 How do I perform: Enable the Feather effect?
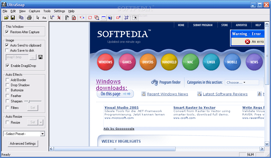[x=7, y=96]
